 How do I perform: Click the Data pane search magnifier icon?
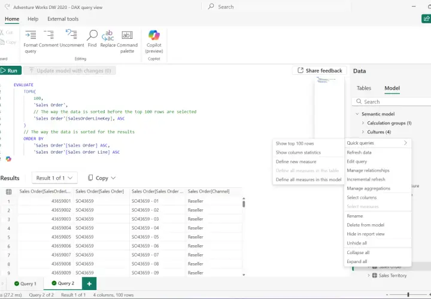coord(359,101)
